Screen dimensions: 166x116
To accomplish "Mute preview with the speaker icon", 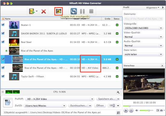I will [137, 110].
